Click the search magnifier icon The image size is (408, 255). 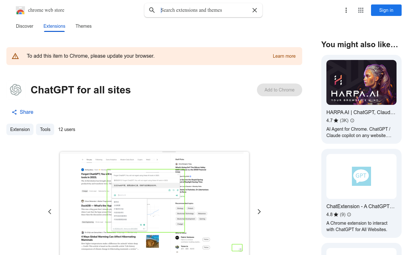(152, 10)
